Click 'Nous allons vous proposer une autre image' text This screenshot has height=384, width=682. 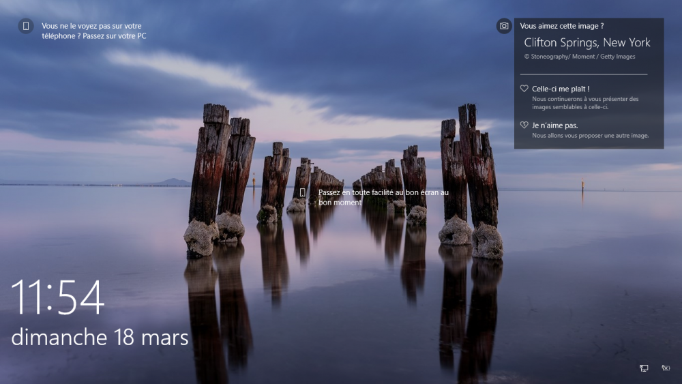pyautogui.click(x=589, y=136)
